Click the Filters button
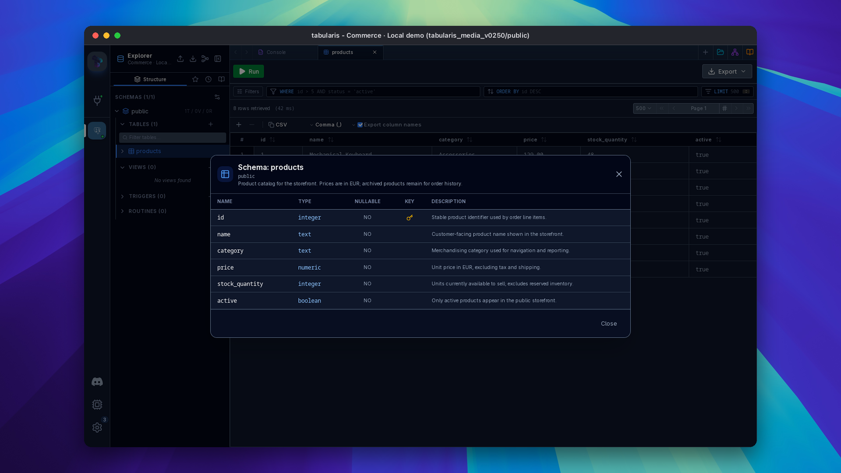841x473 pixels. tap(248, 92)
